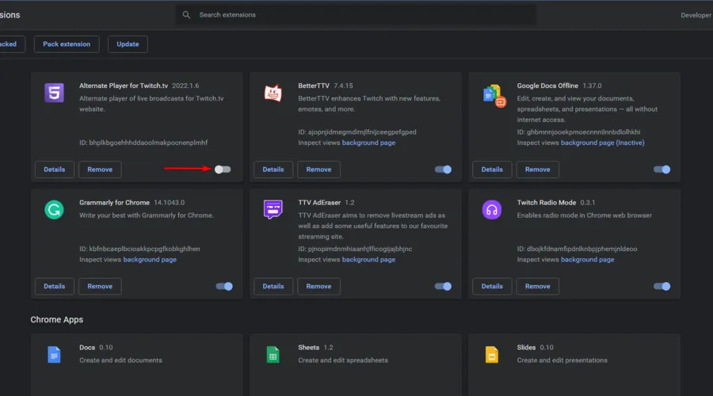
Task: Remove the Google Docs Offline extension
Action: [x=537, y=169]
